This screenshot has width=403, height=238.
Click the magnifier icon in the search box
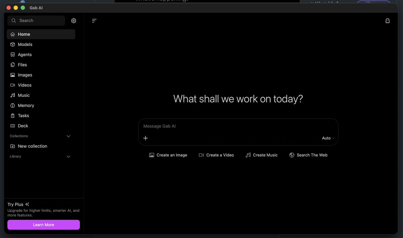tap(14, 21)
